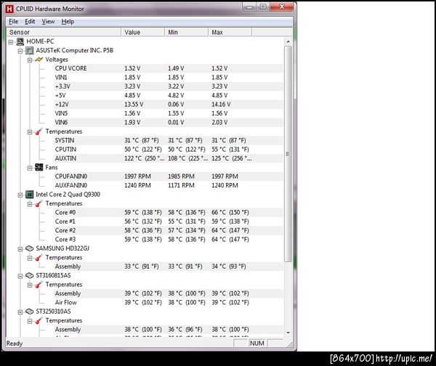436x366 pixels.
Task: Collapse Temperatures under SAMSUNG HD322GJ
Action: (x=30, y=259)
